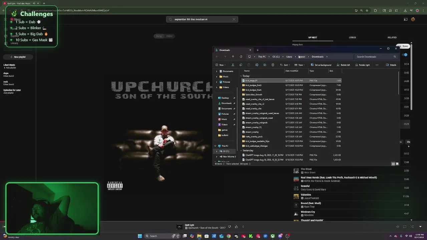Open a new Chrome browser tab

point(44,3)
